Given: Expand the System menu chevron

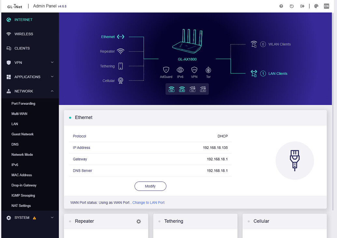Looking at the screenshot, I should pyautogui.click(x=52, y=218).
